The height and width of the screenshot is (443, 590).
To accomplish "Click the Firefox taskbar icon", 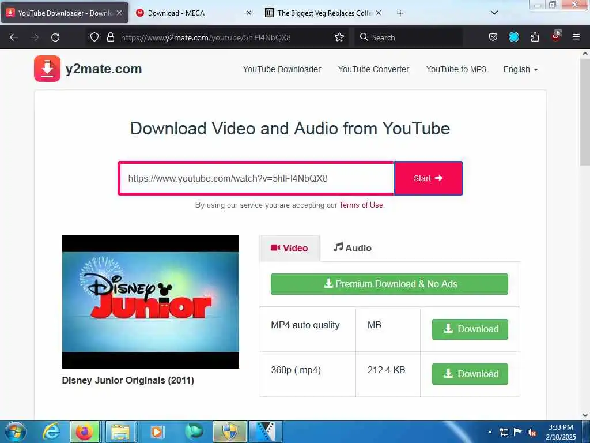I will coord(85,431).
